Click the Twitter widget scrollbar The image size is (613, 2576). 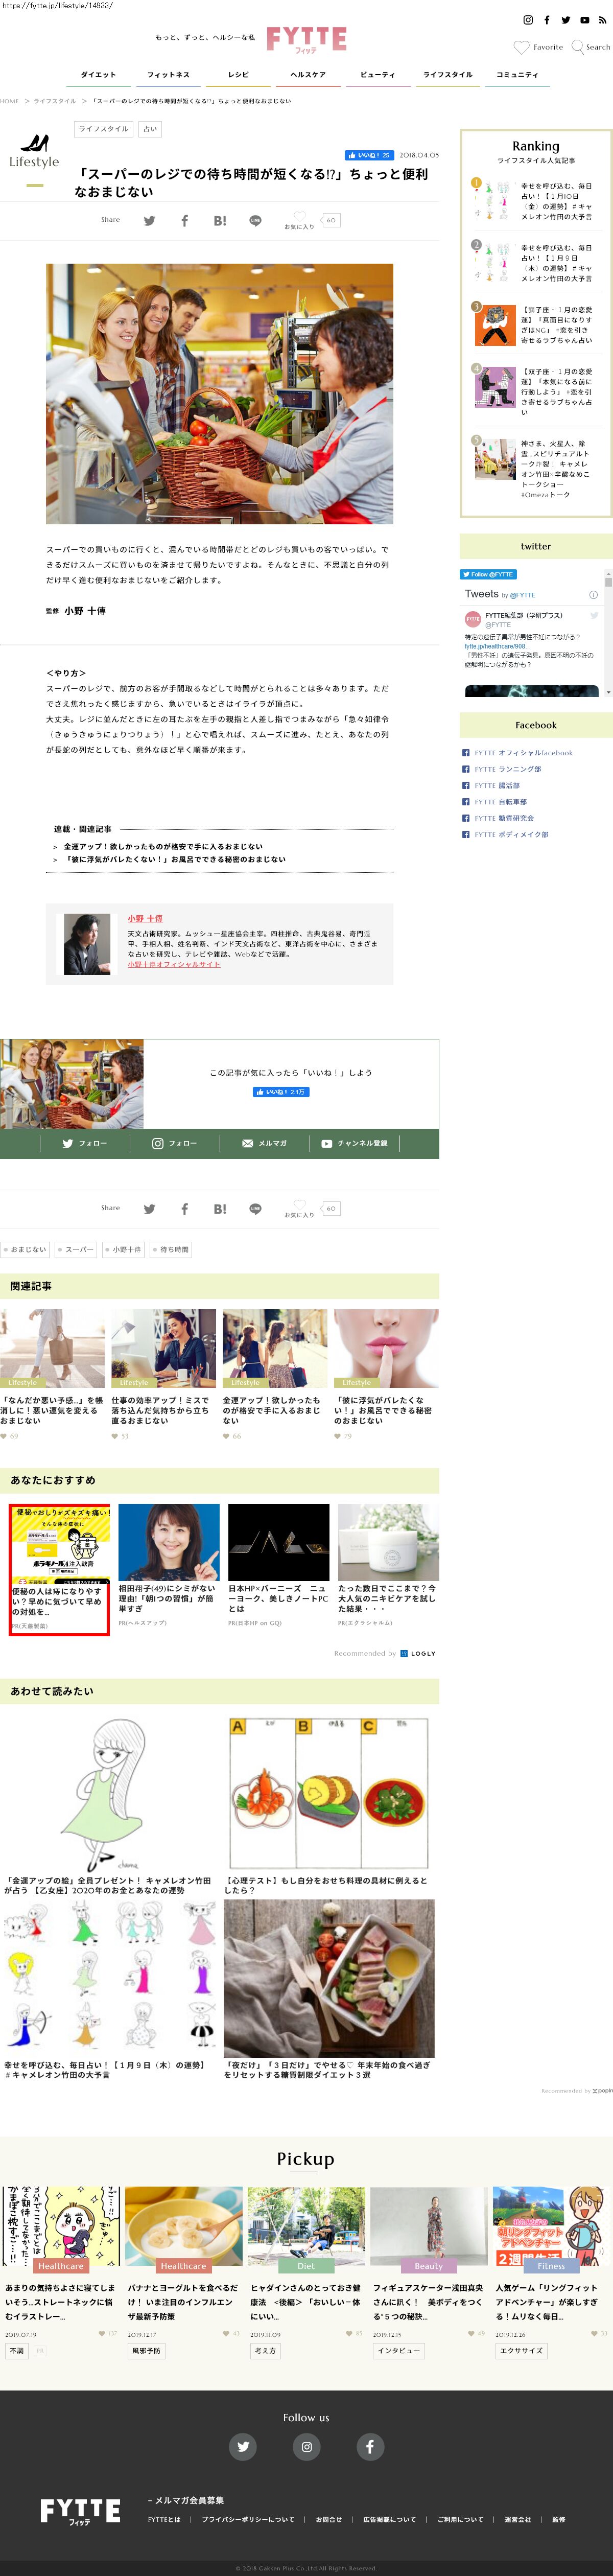pos(608,633)
